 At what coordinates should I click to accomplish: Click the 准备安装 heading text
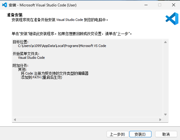pyautogui.click(x=15, y=15)
